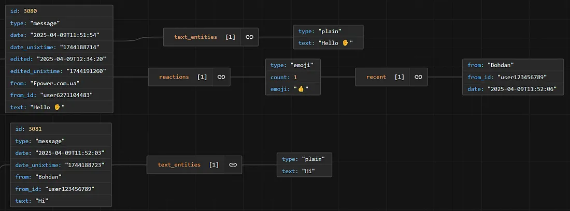Select from_id "user6271104483" row

click(x=60, y=95)
